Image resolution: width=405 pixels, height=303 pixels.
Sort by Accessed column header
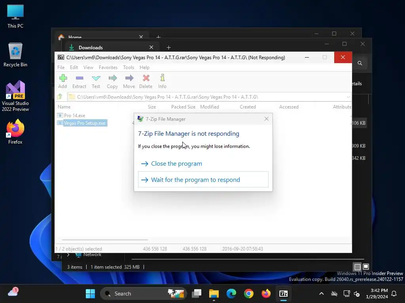(x=289, y=107)
